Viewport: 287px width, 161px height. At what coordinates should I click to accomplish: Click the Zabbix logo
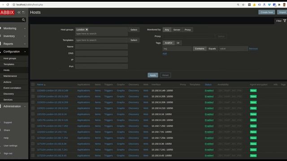[7, 13]
